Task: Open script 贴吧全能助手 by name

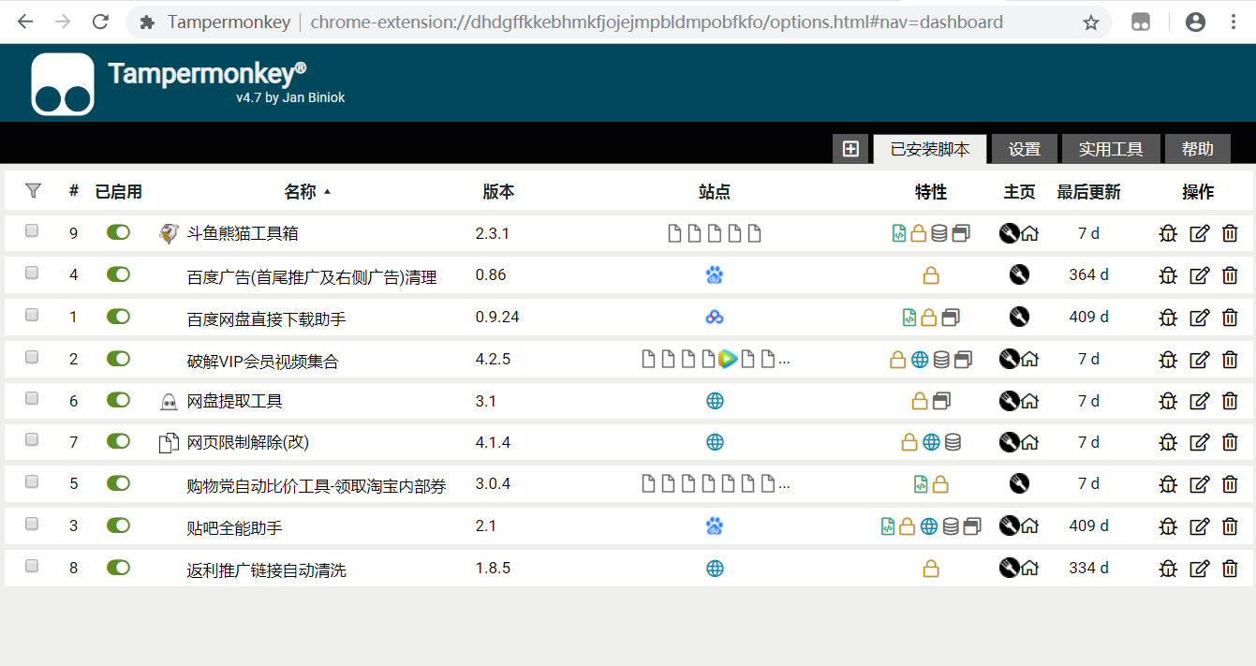Action: point(235,528)
